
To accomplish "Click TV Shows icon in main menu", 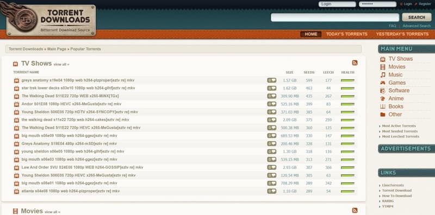I will click(x=383, y=59).
